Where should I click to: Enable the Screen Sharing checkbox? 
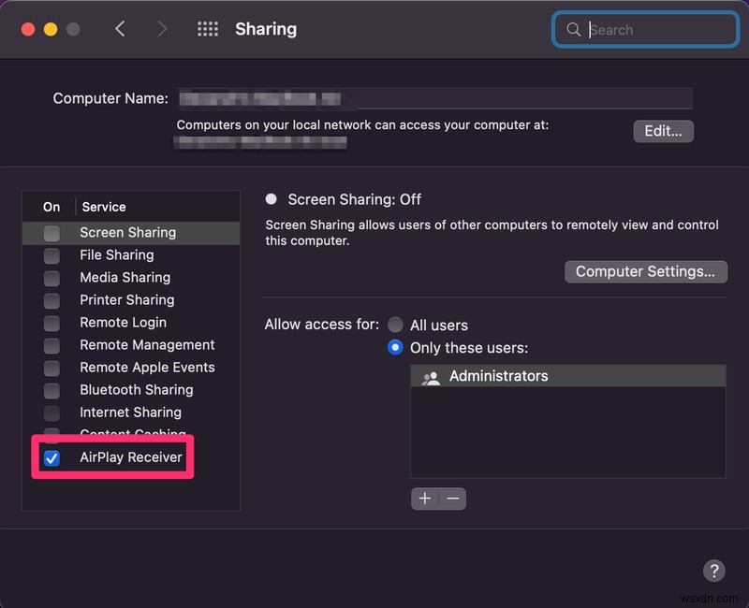(52, 232)
